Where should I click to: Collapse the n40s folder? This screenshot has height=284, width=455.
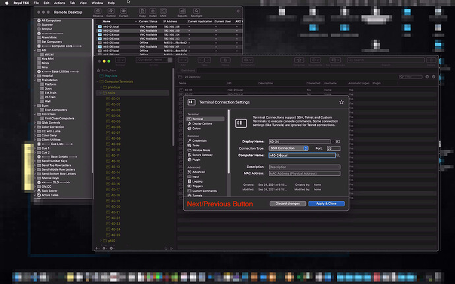100,93
